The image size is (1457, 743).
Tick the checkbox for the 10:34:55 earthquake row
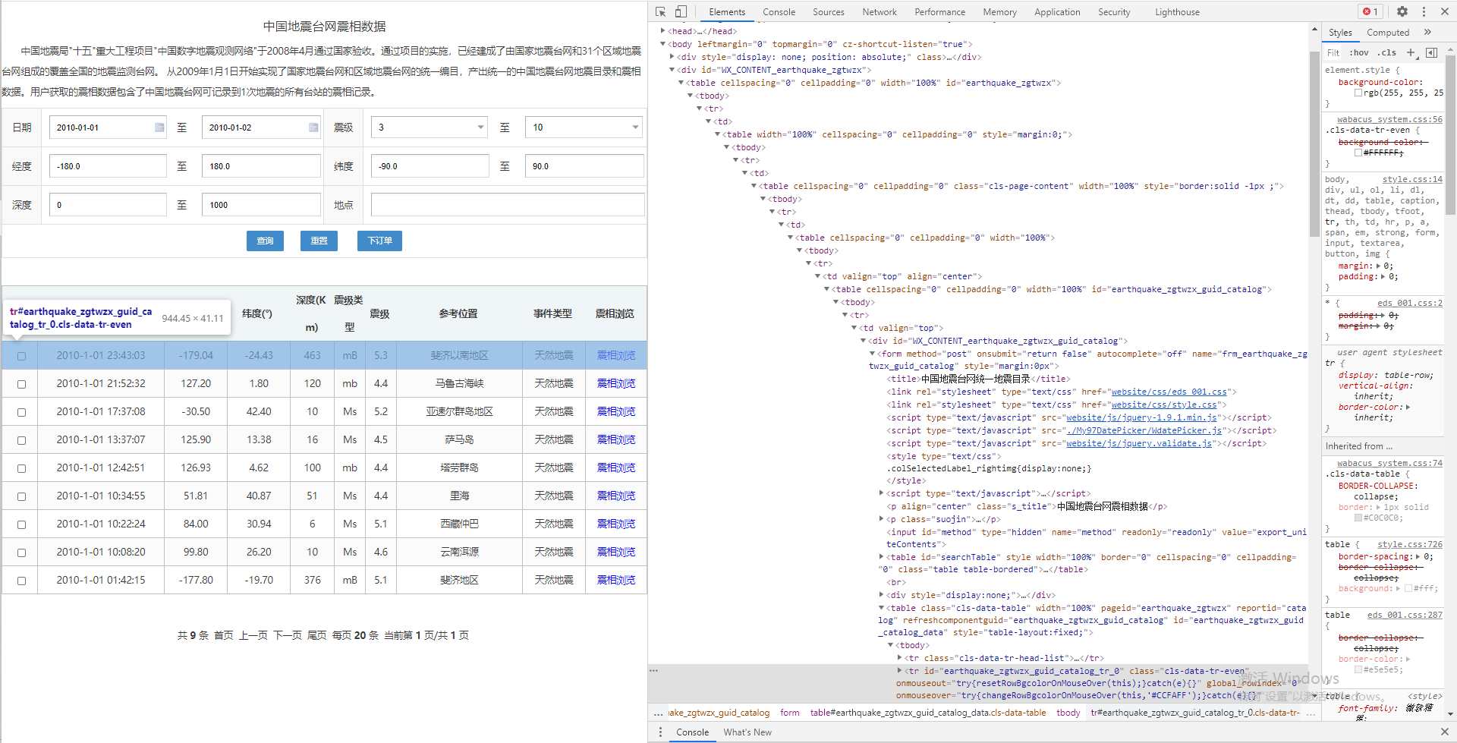coord(21,496)
